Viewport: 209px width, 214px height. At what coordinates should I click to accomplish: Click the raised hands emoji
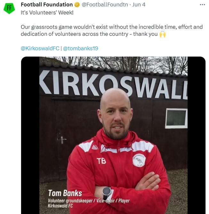point(162,34)
